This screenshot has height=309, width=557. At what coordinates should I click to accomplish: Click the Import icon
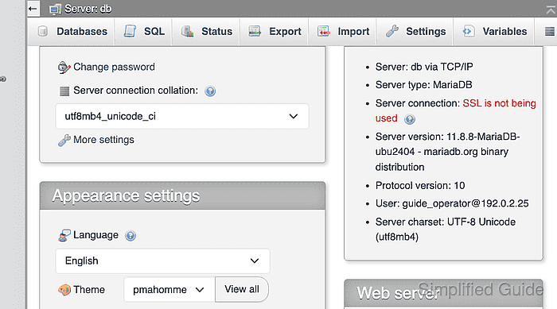tap(324, 31)
